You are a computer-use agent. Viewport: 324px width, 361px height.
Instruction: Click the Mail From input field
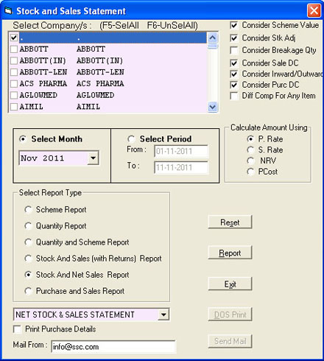click(x=113, y=346)
